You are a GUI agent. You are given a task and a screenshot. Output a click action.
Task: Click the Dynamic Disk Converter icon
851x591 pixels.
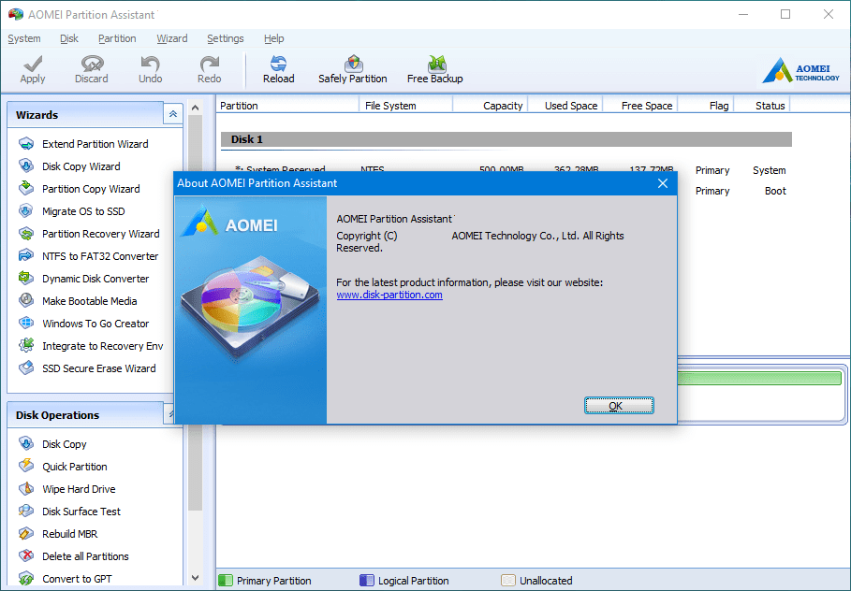(26, 278)
